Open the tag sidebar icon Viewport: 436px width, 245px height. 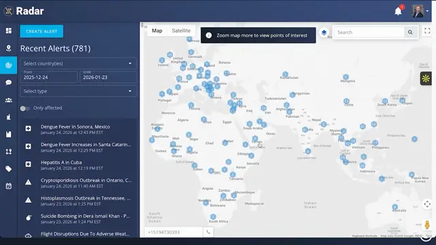tap(9, 169)
